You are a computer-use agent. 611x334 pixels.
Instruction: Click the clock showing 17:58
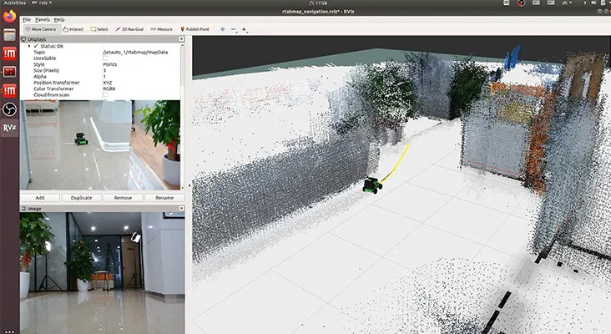[318, 3]
